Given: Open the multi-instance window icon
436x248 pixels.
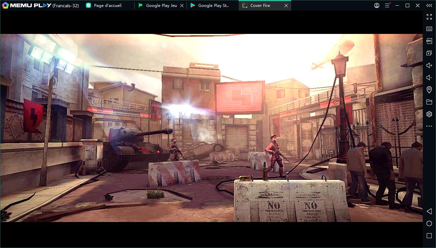Looking at the screenshot, I should [429, 53].
